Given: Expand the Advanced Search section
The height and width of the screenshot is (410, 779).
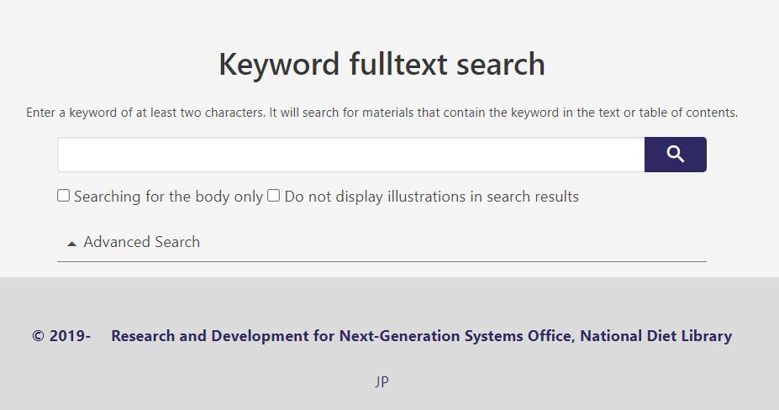Looking at the screenshot, I should pos(141,242).
